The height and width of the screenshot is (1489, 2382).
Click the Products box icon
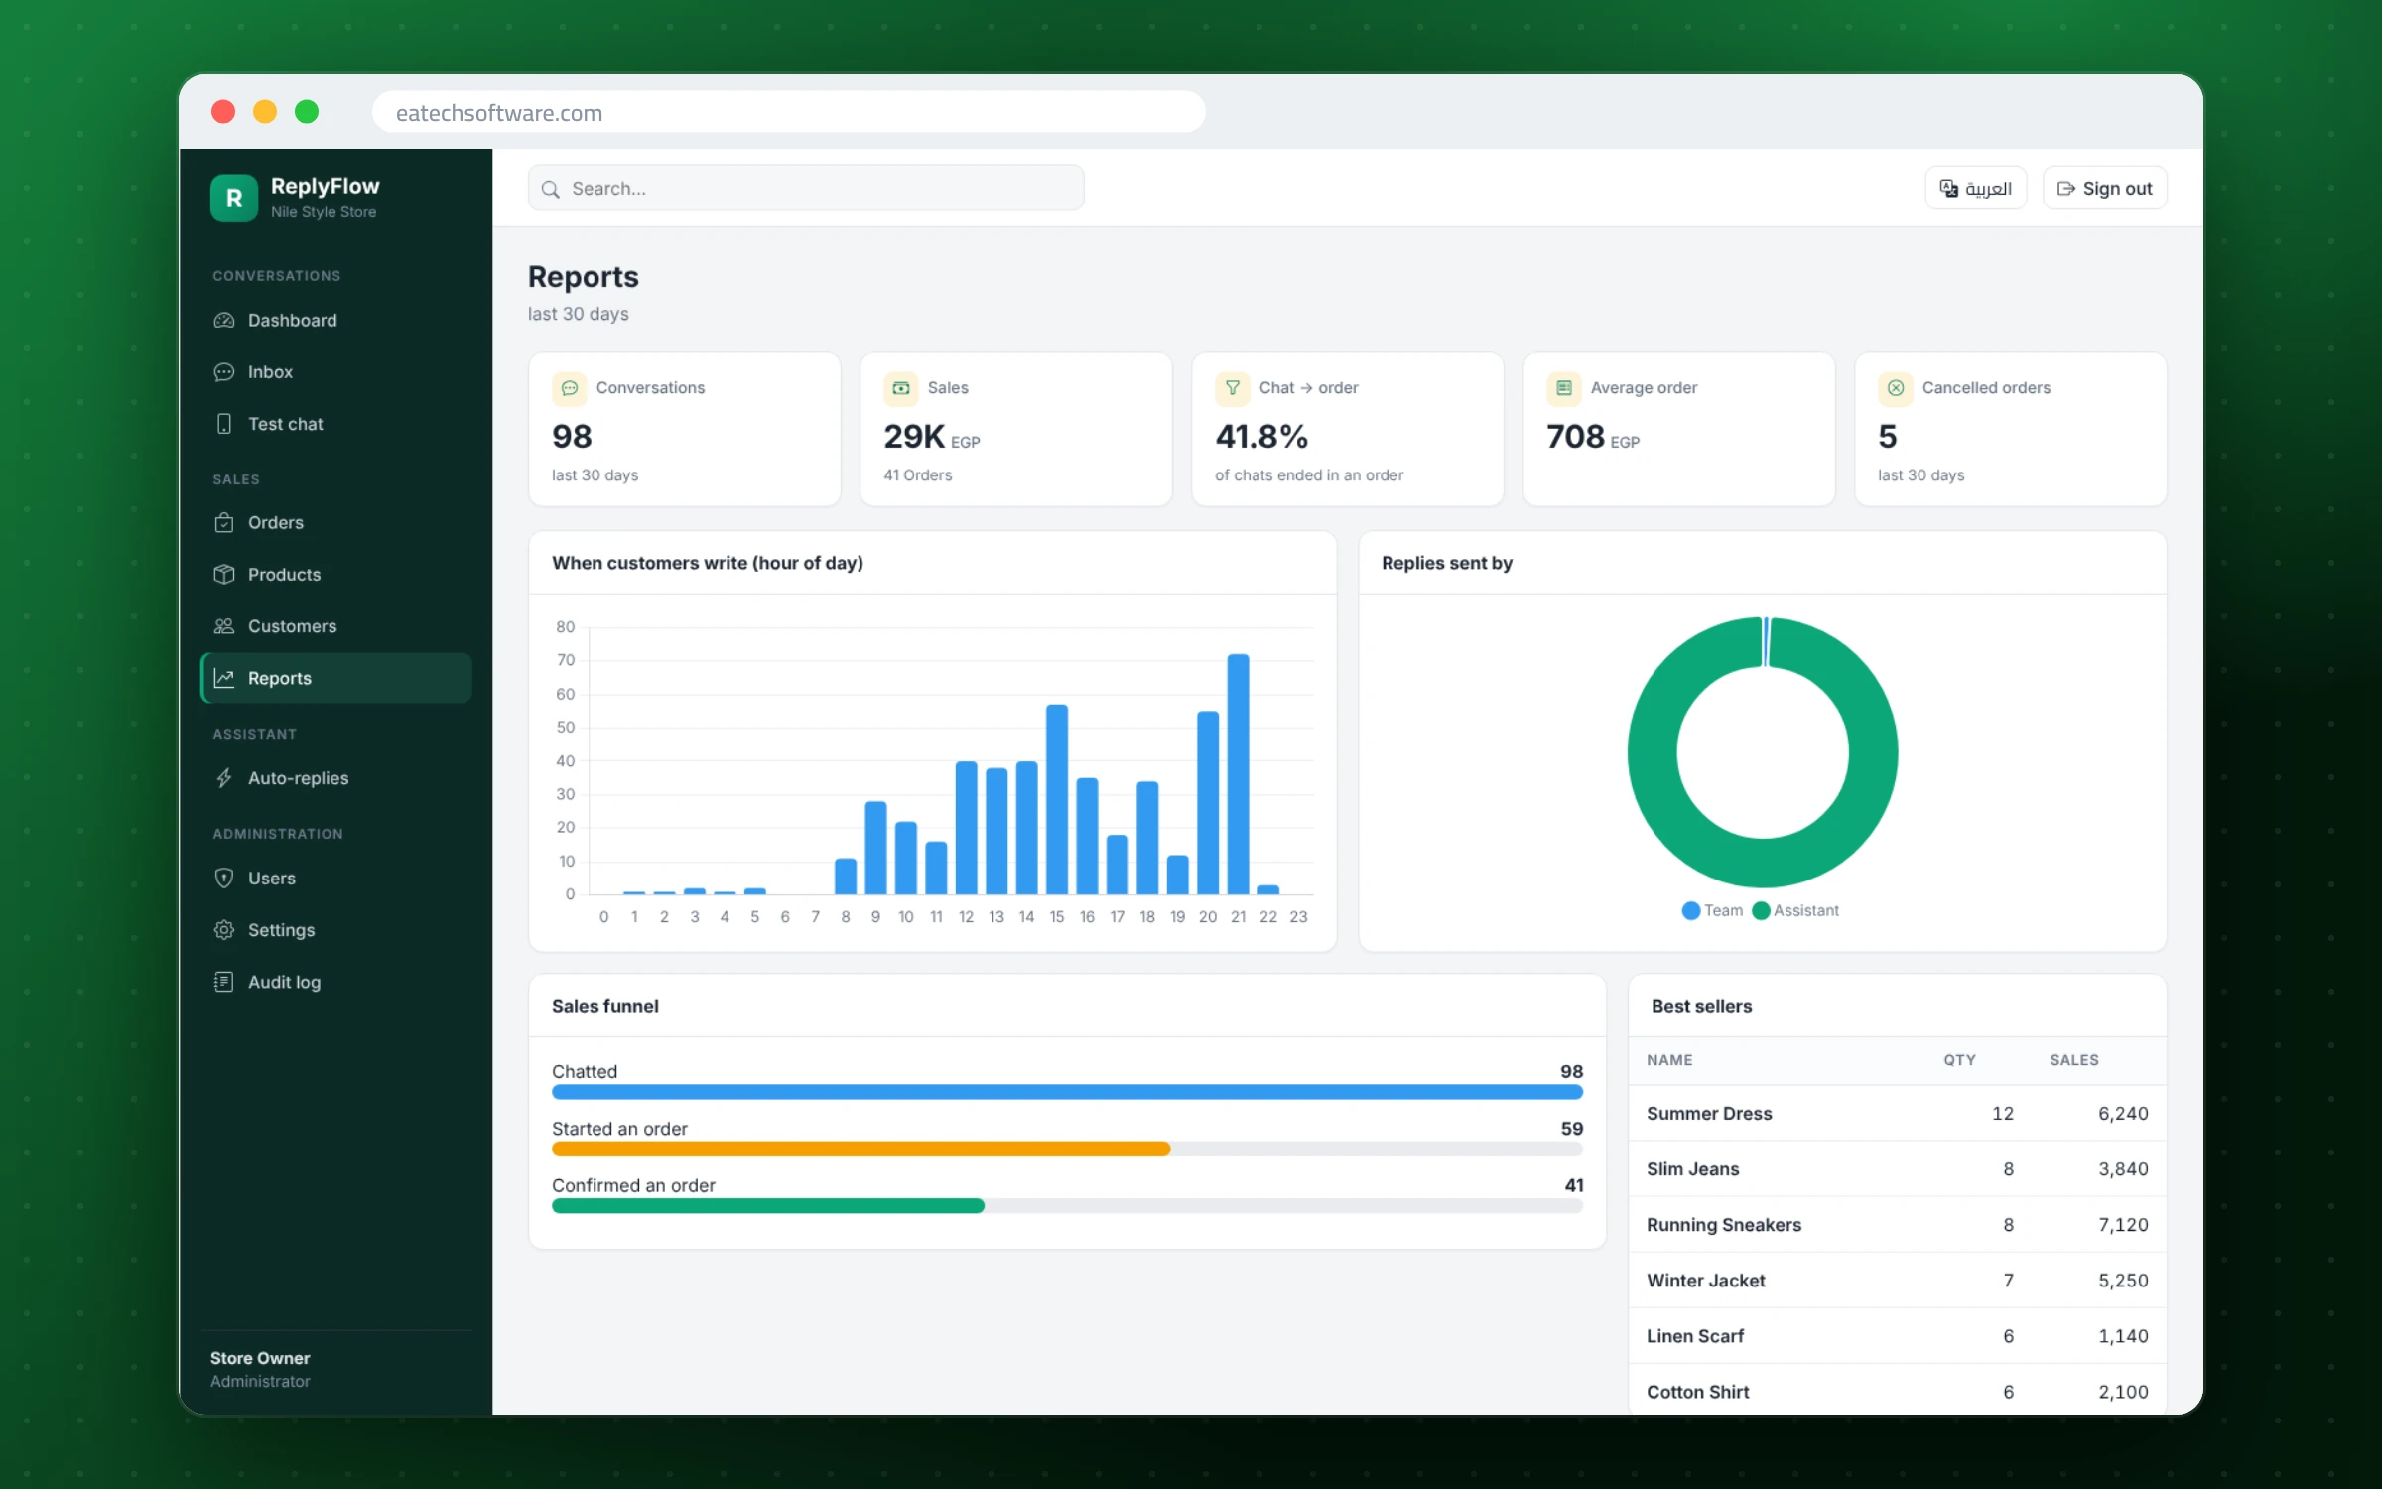click(224, 574)
